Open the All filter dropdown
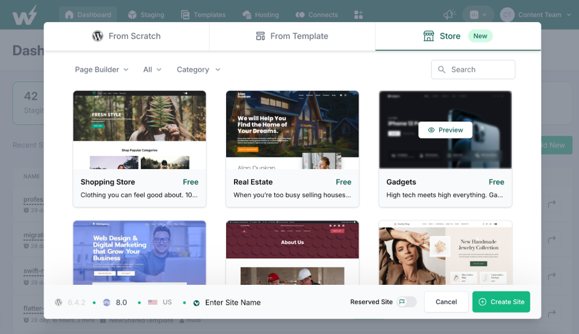Viewport: 579px width, 334px height. 152,70
